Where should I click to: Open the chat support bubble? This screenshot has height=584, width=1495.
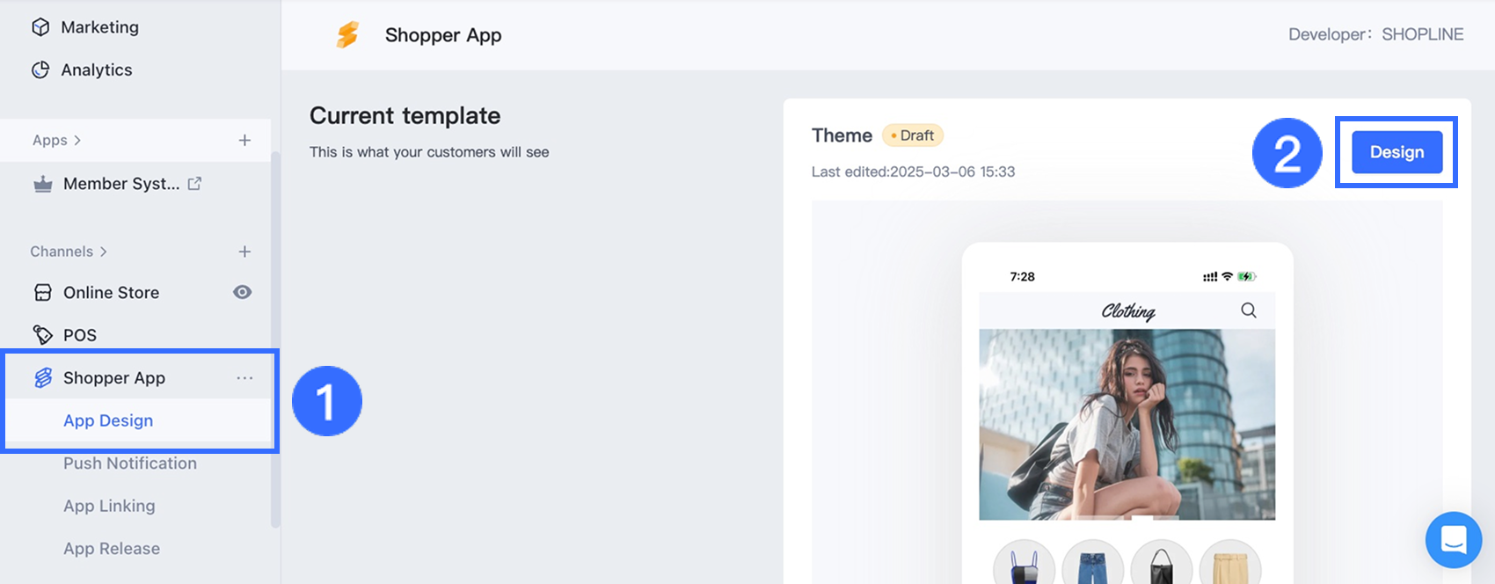(1453, 539)
